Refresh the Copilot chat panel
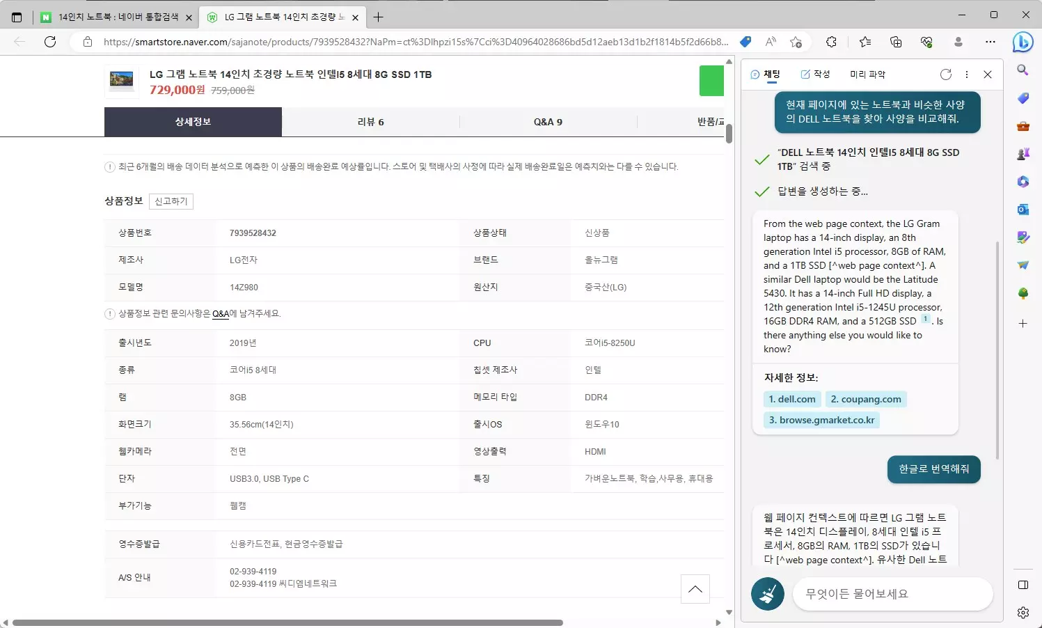The width and height of the screenshot is (1042, 628). (x=945, y=74)
